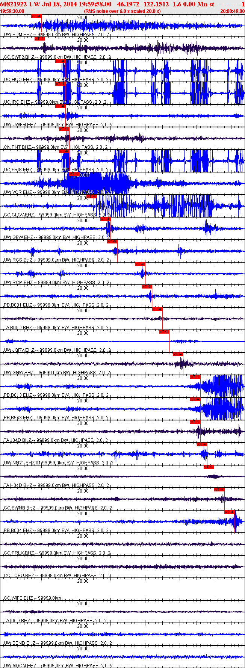Select the pick marker on UW UWFH trace
Viewport: 245px width, 668px height.
[60, 106]
